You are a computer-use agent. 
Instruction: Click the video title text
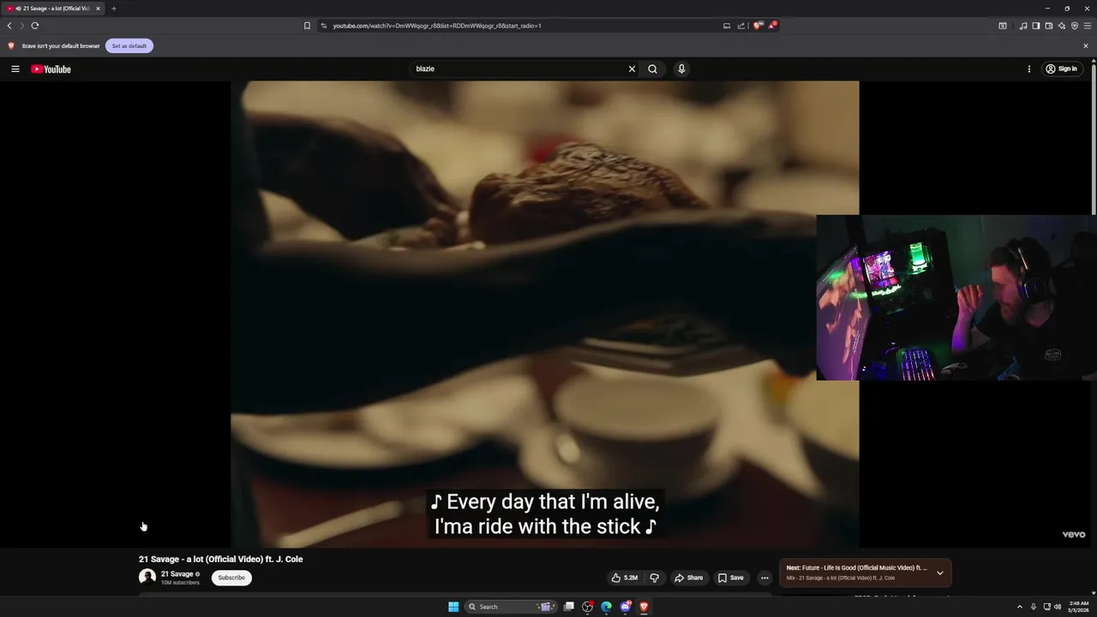click(x=221, y=560)
